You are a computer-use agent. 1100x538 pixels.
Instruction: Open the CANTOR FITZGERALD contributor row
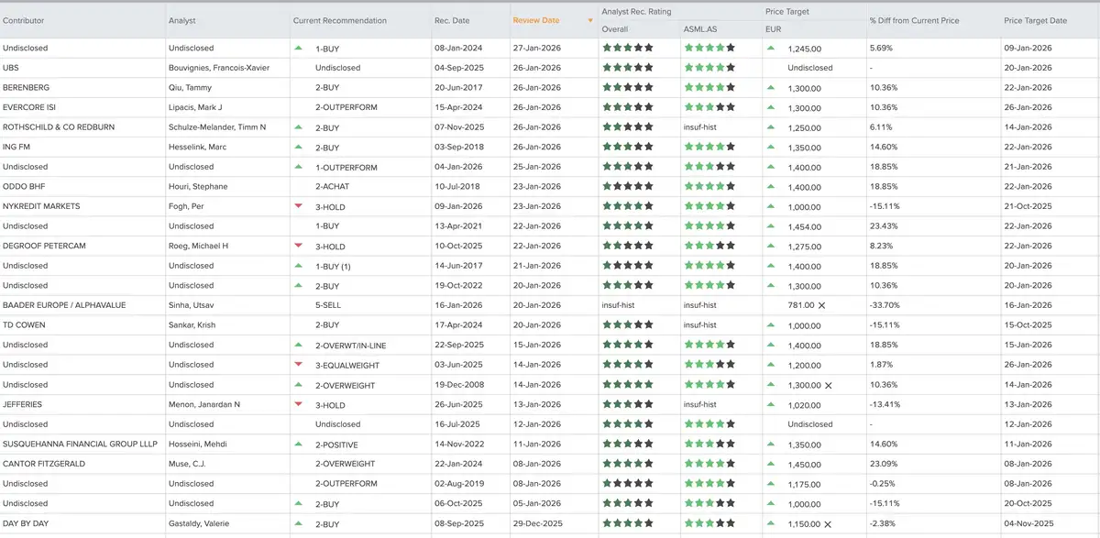(45, 464)
